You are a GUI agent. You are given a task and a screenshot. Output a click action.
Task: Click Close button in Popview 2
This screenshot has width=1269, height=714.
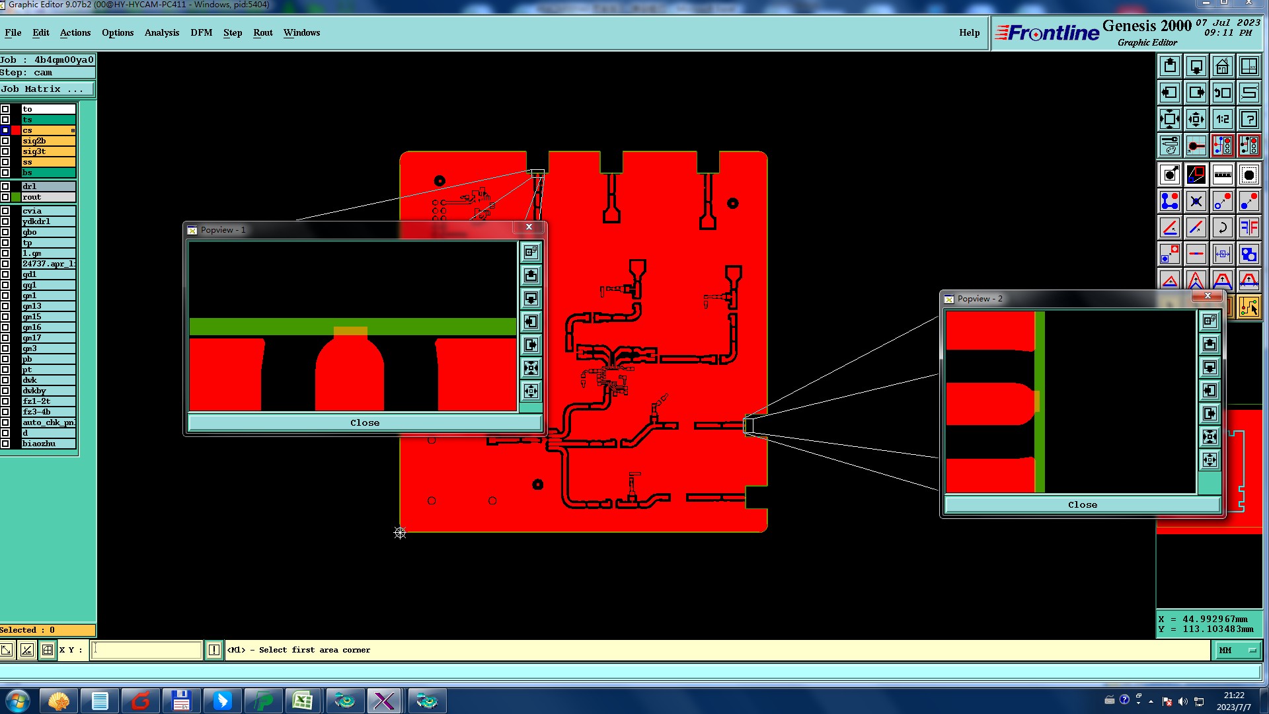point(1082,505)
